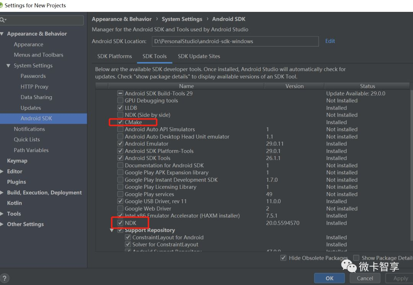Open Data Sharing settings
The width and height of the screenshot is (413, 285).
click(x=36, y=97)
